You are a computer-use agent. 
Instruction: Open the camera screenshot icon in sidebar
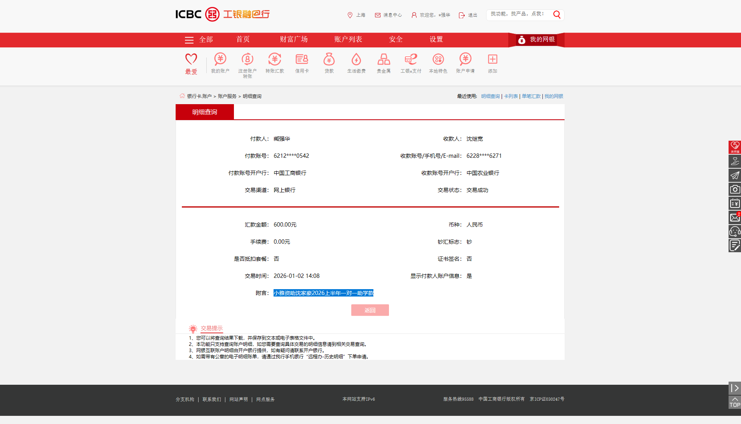point(734,189)
